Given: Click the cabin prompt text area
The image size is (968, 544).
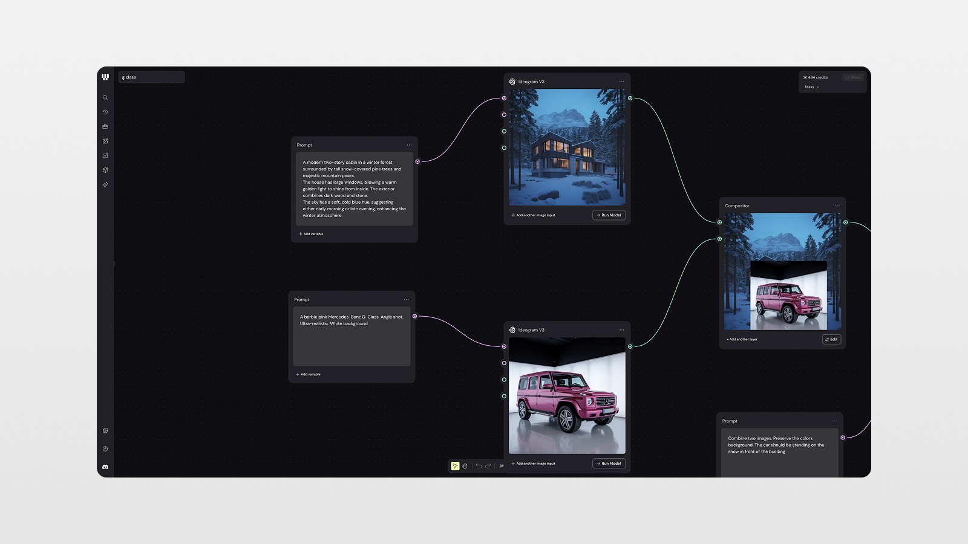Looking at the screenshot, I should click(355, 189).
